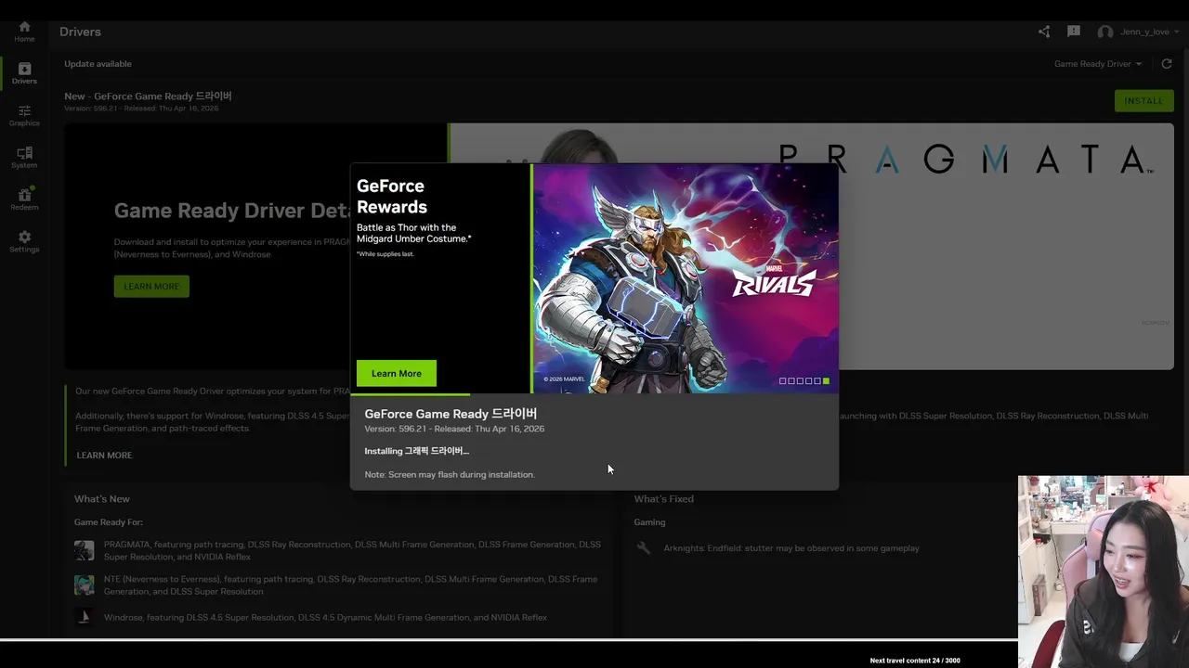The width and height of the screenshot is (1189, 668).
Task: Click the 'What's Fixed' section heading
Action: point(663,499)
